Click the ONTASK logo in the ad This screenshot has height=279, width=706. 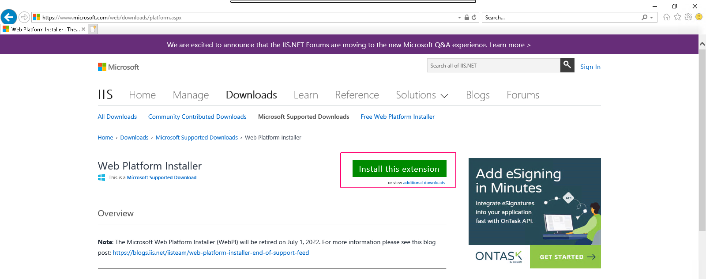(499, 256)
